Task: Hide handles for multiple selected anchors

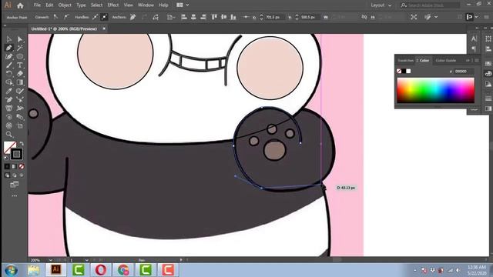Action: pyautogui.click(x=104, y=17)
